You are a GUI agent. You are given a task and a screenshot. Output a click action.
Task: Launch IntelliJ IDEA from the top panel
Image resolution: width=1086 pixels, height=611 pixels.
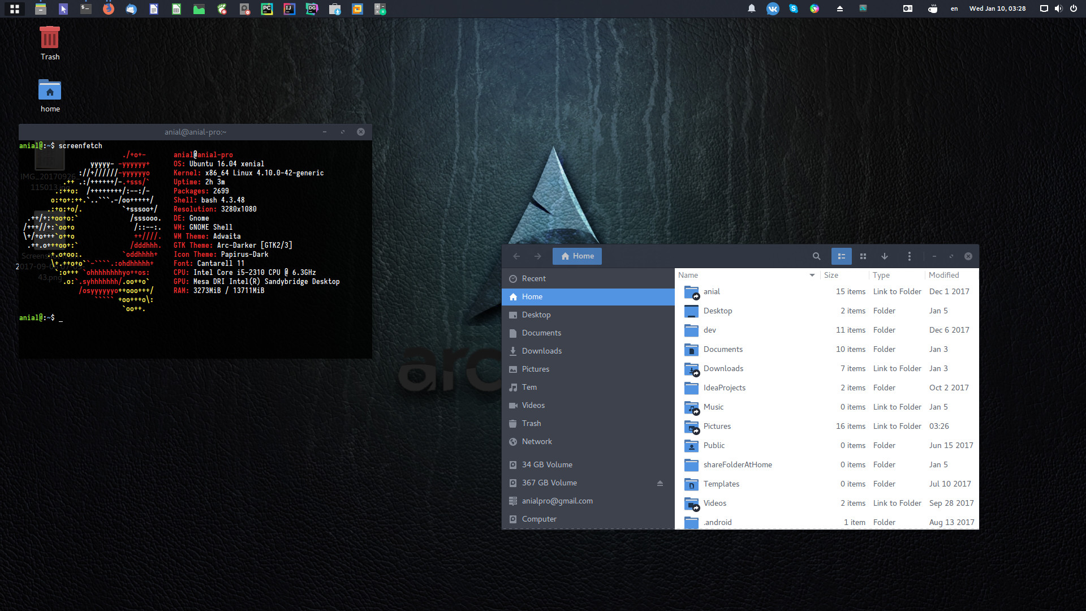(290, 9)
